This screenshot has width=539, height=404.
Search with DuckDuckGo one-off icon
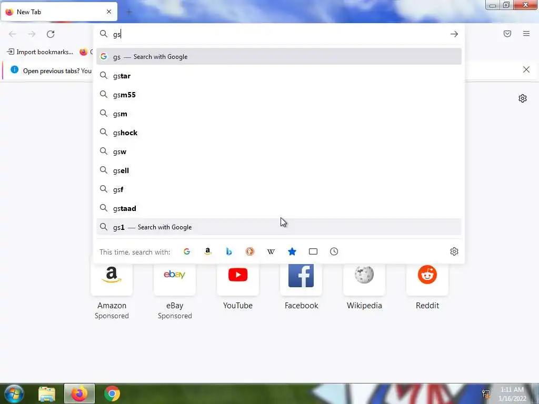250,251
